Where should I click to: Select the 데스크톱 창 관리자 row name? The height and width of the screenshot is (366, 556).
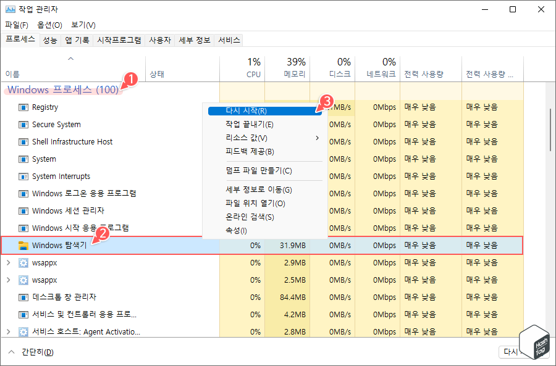[x=64, y=297]
